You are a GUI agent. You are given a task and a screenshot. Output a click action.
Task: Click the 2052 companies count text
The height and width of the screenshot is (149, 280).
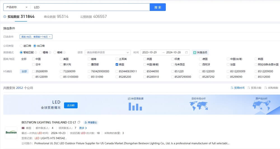[x=20, y=88]
